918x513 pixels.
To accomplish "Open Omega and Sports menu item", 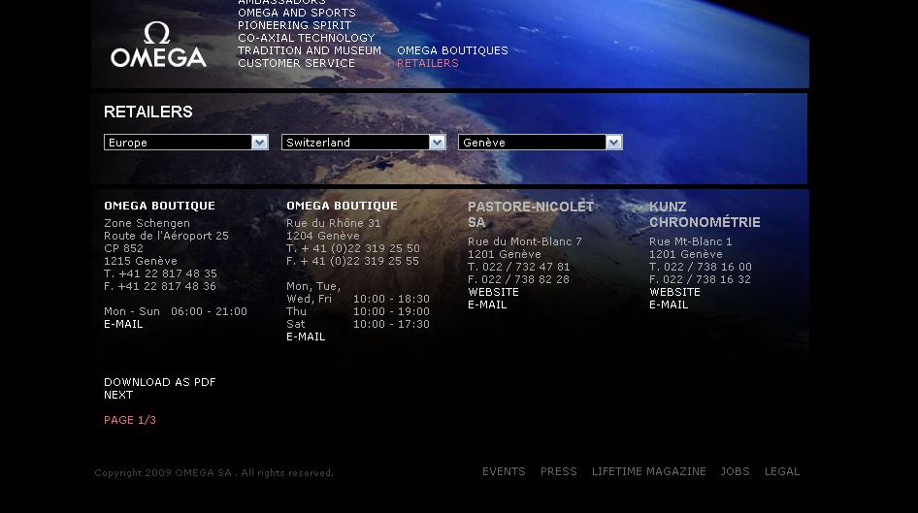I will [x=296, y=14].
